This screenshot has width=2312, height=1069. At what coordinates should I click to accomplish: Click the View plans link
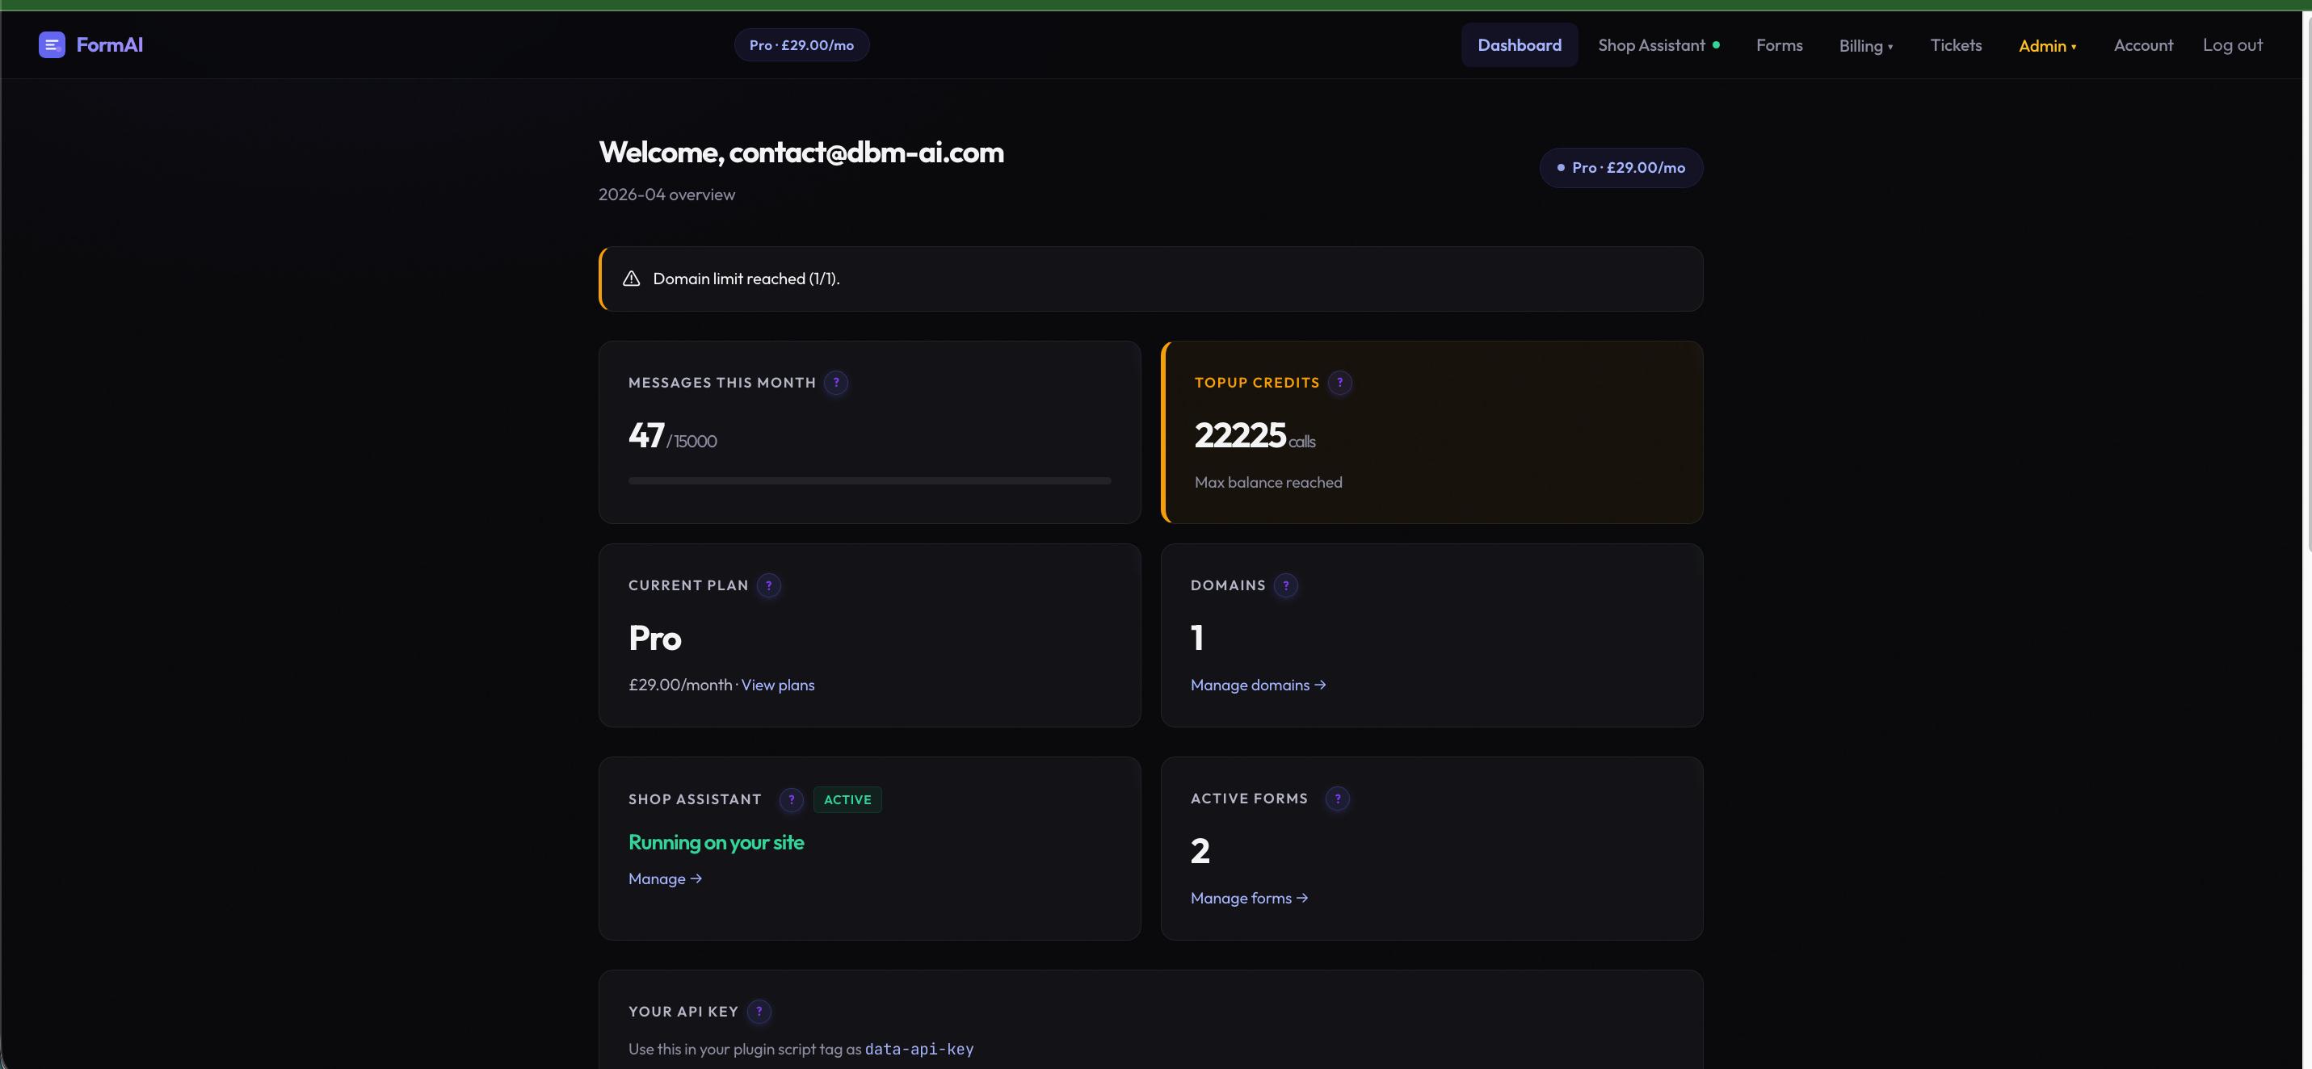(x=777, y=685)
